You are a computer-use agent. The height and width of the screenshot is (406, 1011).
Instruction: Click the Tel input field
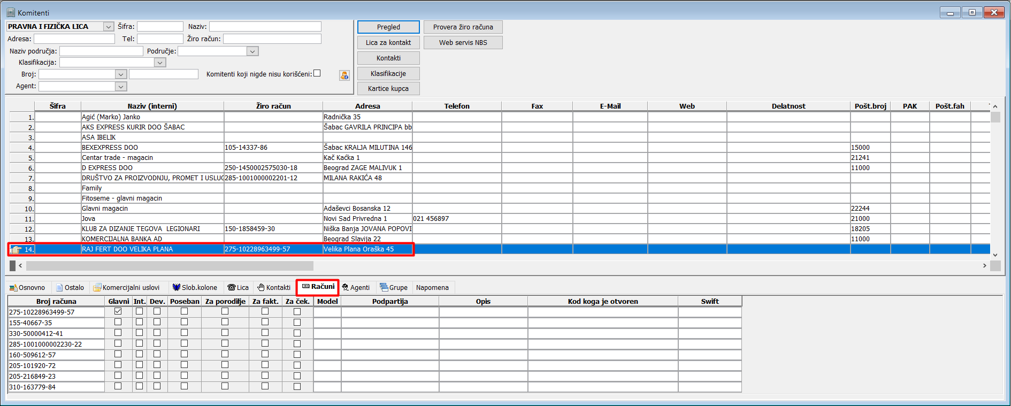tap(160, 39)
